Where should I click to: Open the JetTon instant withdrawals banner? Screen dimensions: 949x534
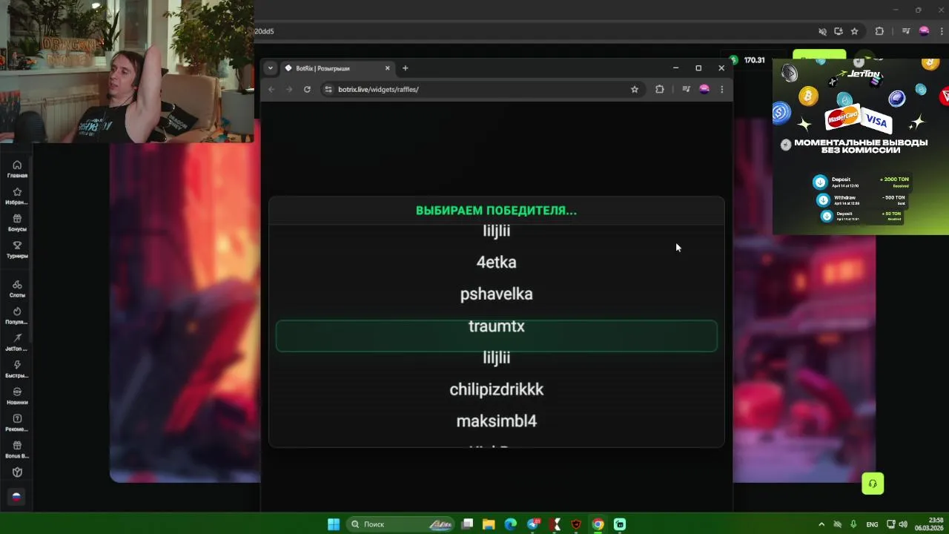coord(861,147)
